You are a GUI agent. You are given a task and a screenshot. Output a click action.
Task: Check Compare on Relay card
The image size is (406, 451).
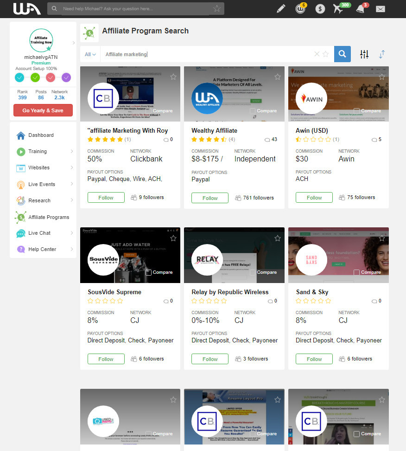click(x=252, y=272)
